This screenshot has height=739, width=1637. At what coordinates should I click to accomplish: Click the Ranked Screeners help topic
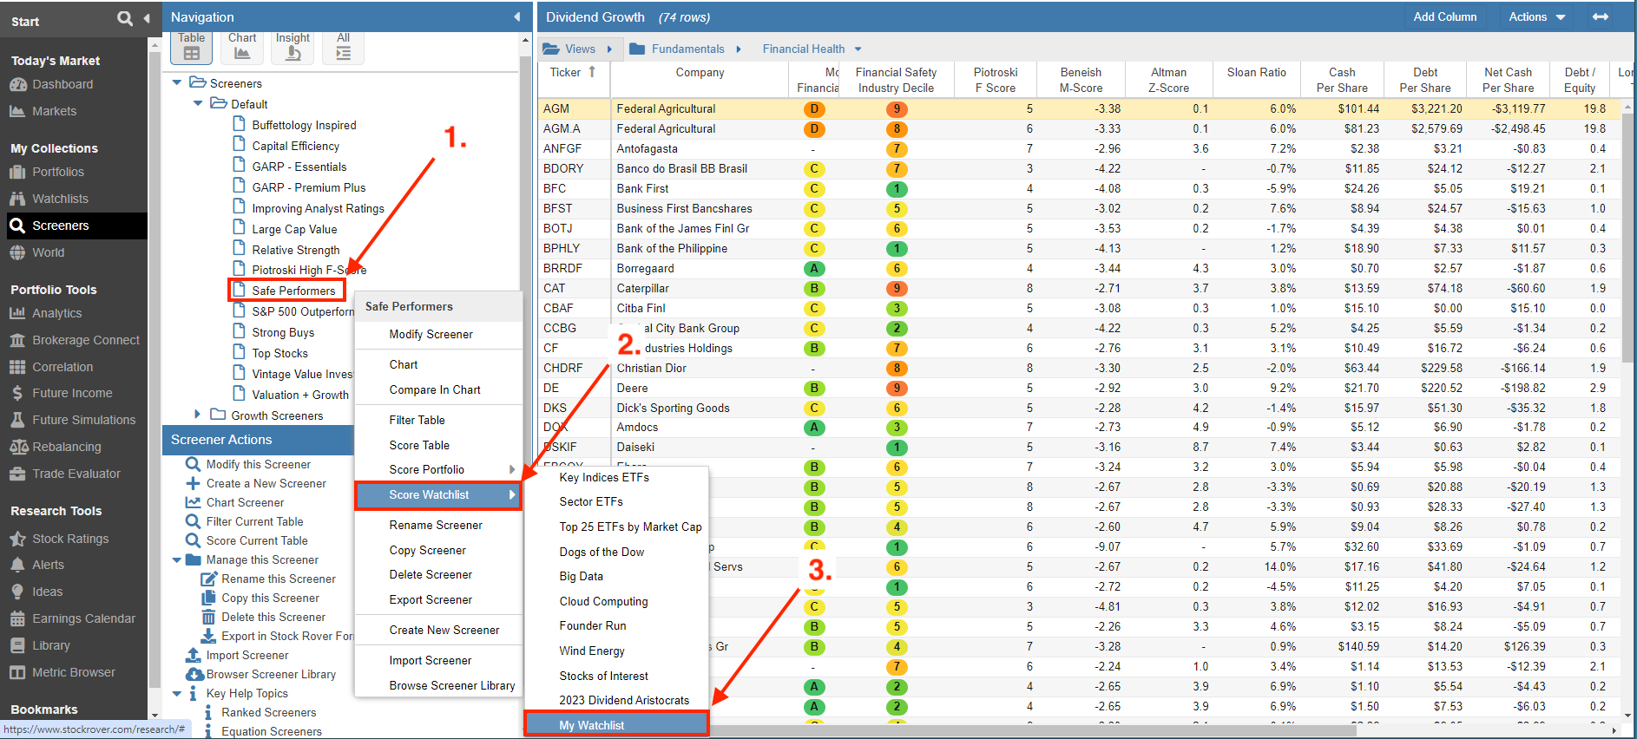point(268,712)
